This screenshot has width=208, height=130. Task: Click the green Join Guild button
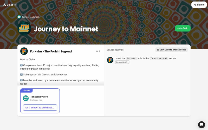[x=183, y=28]
